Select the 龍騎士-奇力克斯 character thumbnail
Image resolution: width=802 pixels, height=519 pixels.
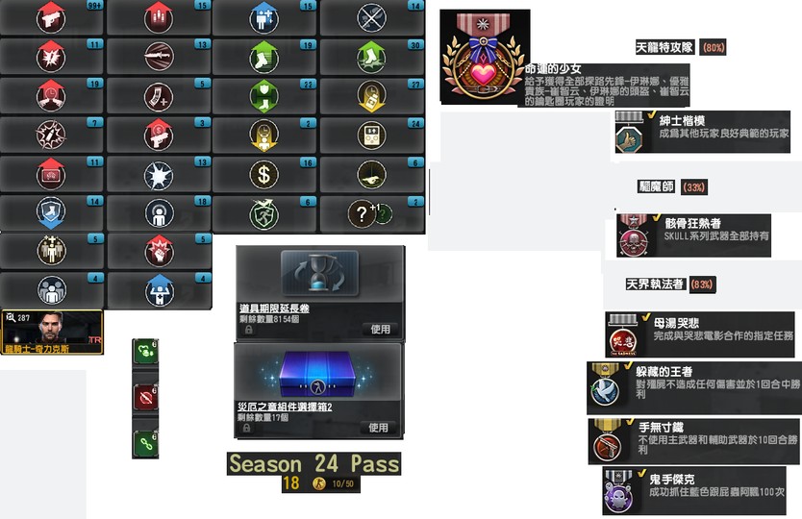(52, 333)
